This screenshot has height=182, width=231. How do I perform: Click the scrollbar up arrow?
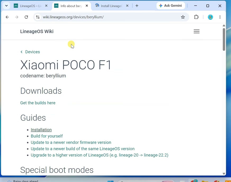pos(224,26)
